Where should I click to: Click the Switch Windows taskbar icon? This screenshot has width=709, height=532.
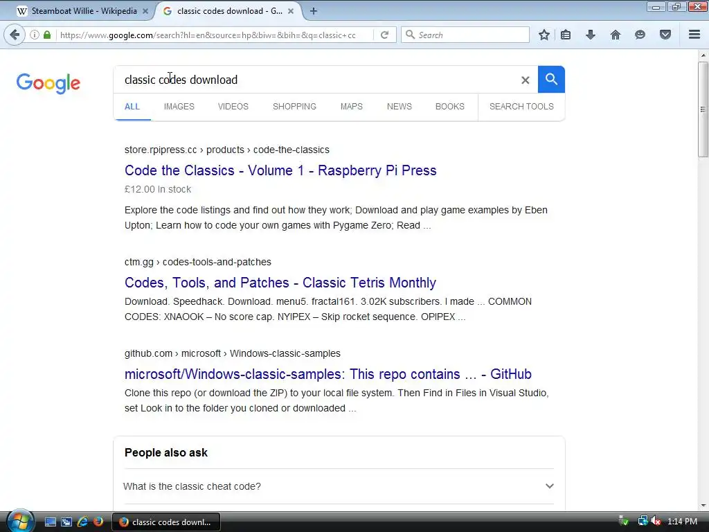66,522
